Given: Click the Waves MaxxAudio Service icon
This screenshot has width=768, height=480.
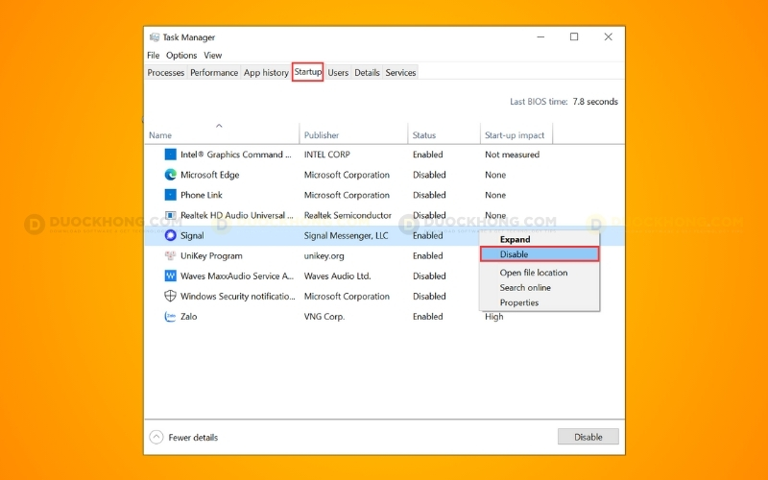Looking at the screenshot, I should point(170,276).
